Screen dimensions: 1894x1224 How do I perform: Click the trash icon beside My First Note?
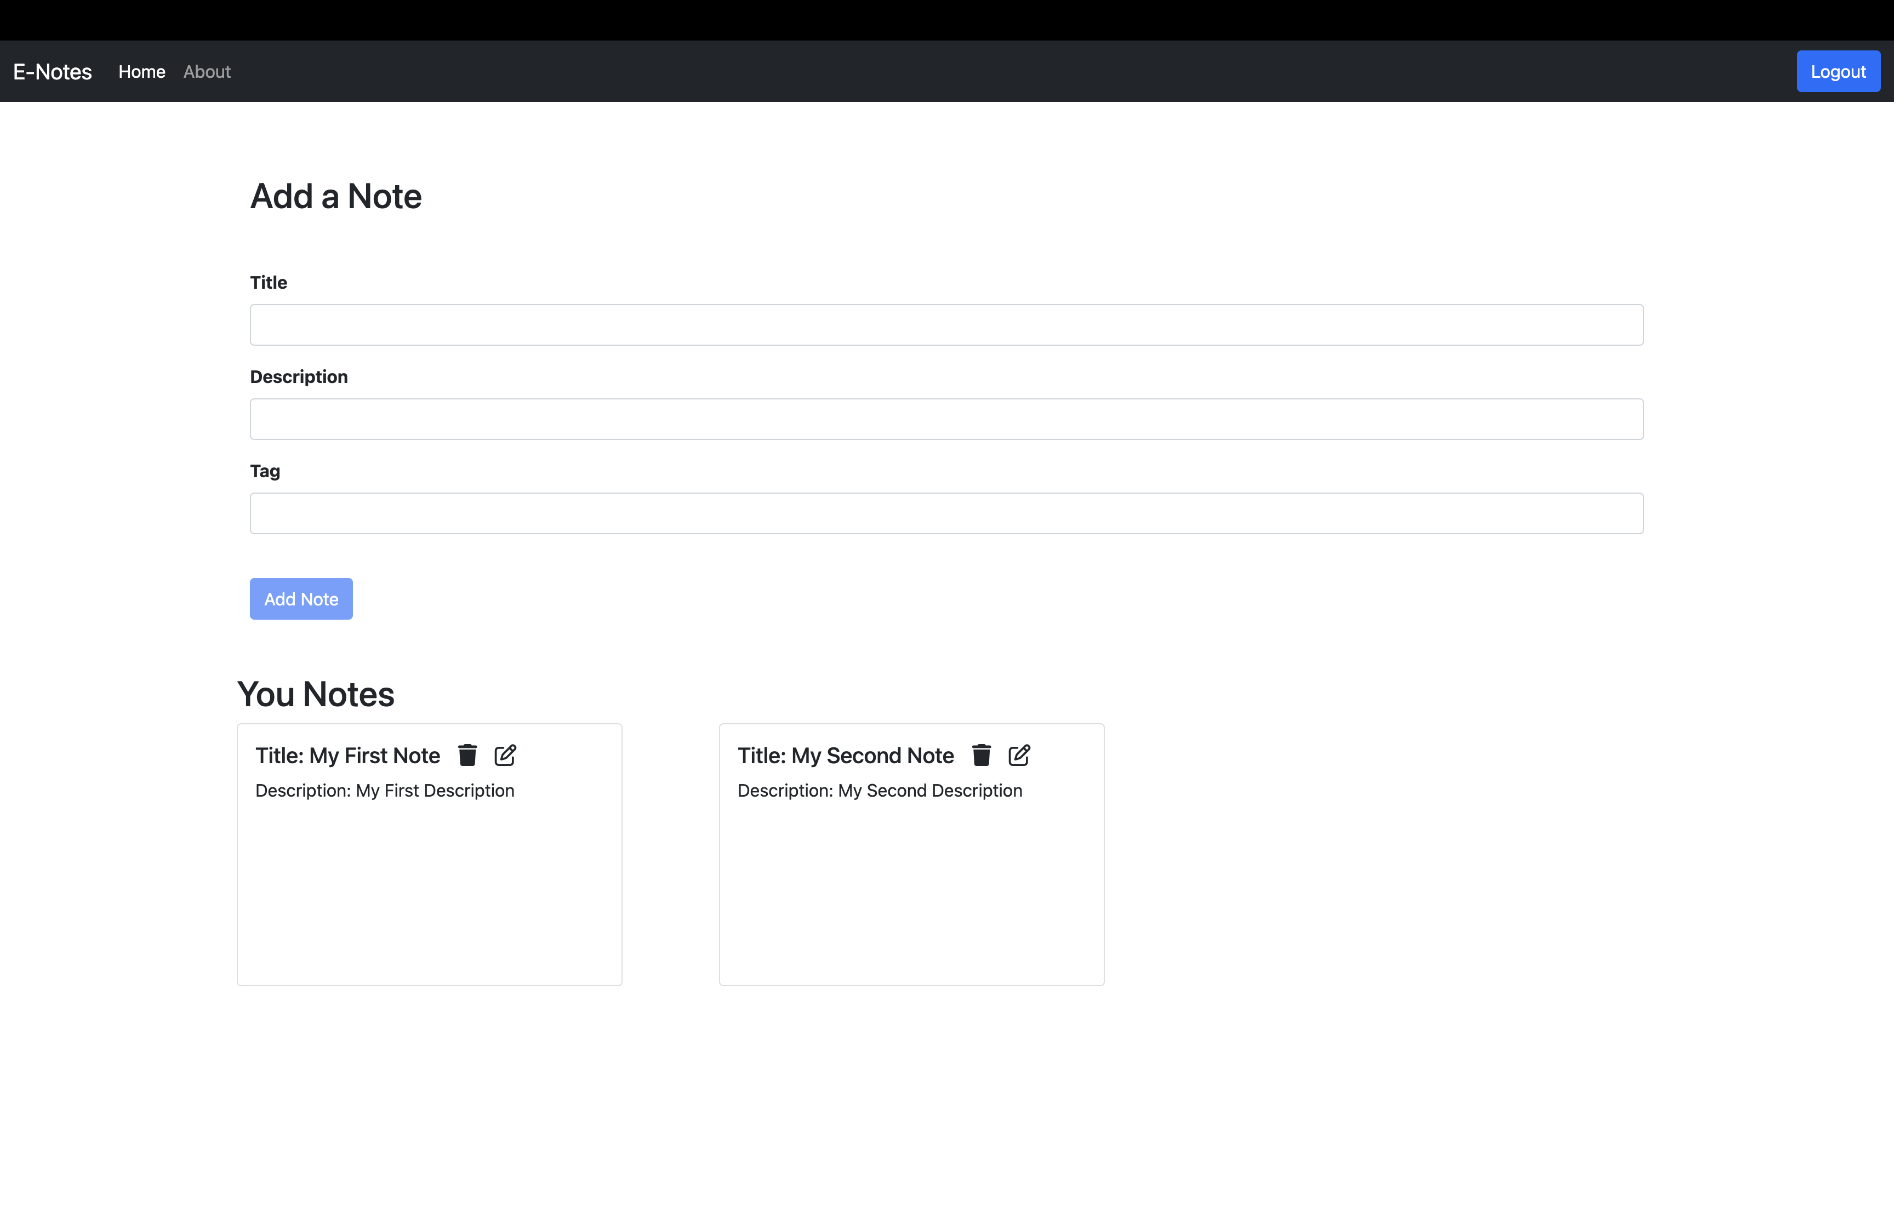pos(467,755)
